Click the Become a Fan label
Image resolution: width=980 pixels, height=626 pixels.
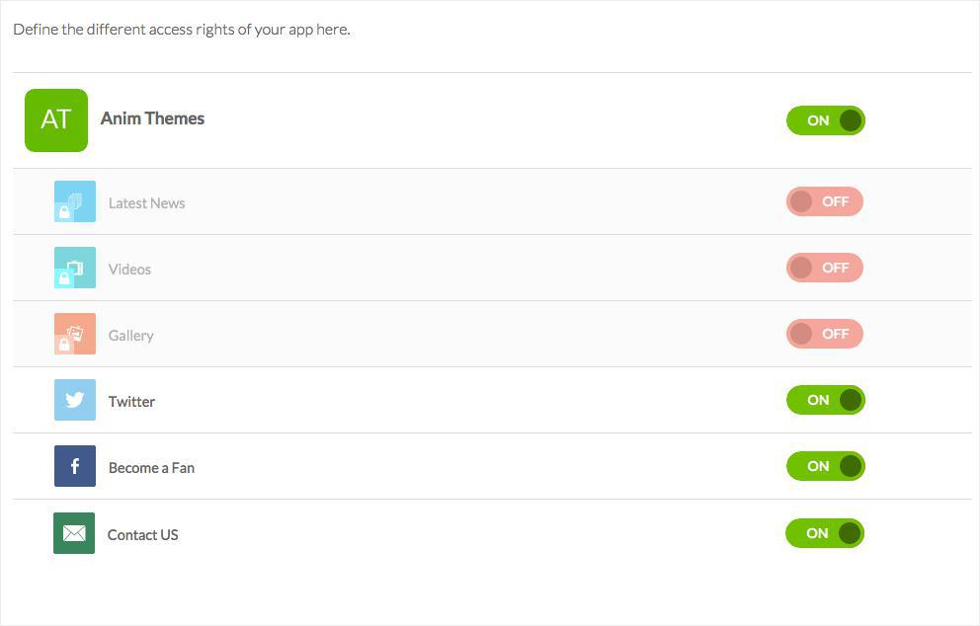pos(151,468)
